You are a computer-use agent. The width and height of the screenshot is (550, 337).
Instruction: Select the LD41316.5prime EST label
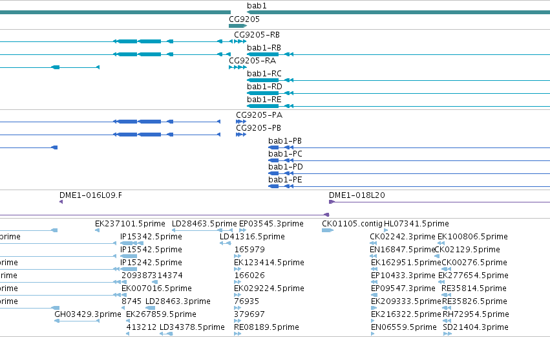(252, 237)
